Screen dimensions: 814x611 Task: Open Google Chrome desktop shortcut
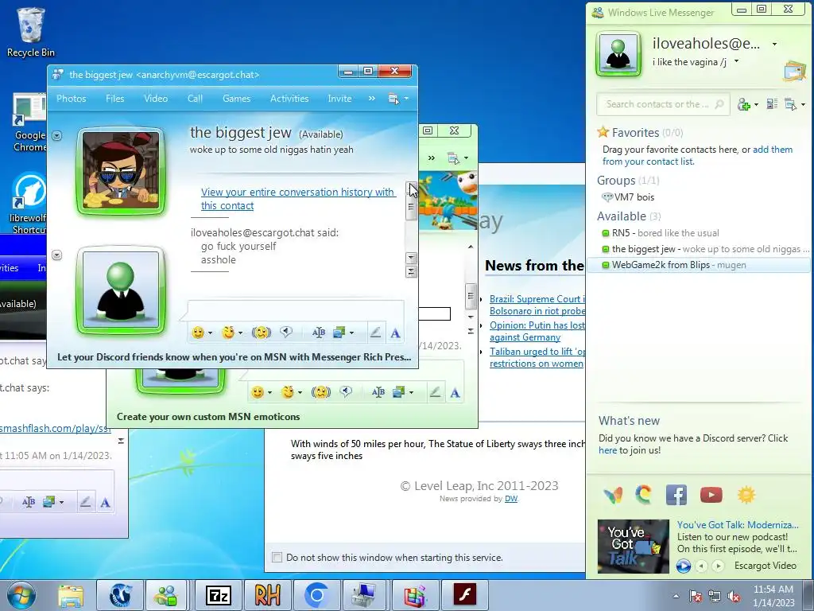[x=29, y=123]
